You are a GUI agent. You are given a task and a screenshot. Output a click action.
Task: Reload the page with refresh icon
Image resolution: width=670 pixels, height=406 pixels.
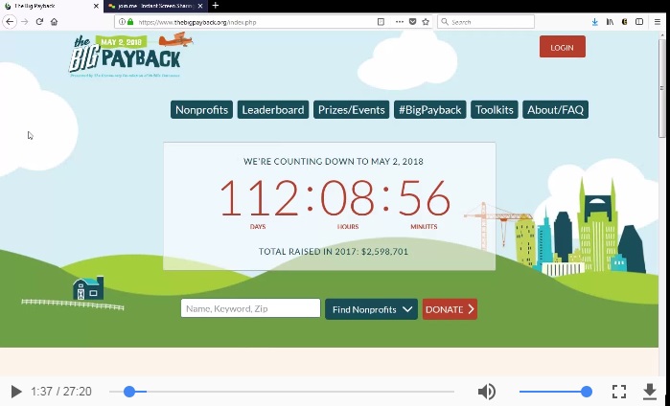click(39, 22)
